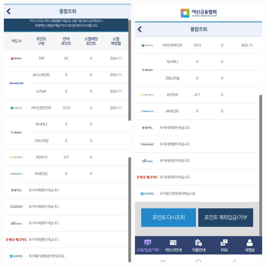The image size is (266, 266).
Task: Select 1,012 balance in right screen
Action: click(x=197, y=45)
